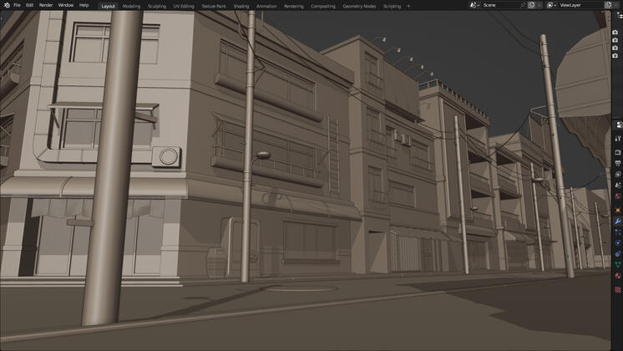Open the Texture checker properties tab
The height and width of the screenshot is (351, 623).
618,290
